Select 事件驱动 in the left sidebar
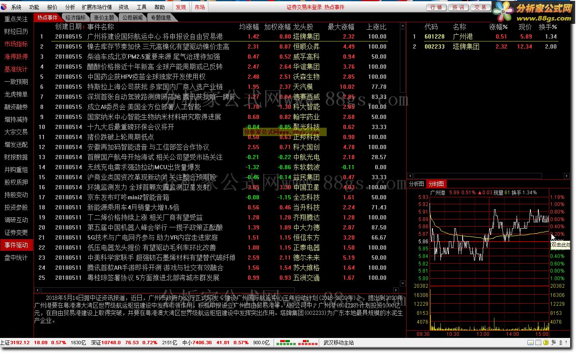Screen dimensions: 576x353 click(x=16, y=245)
